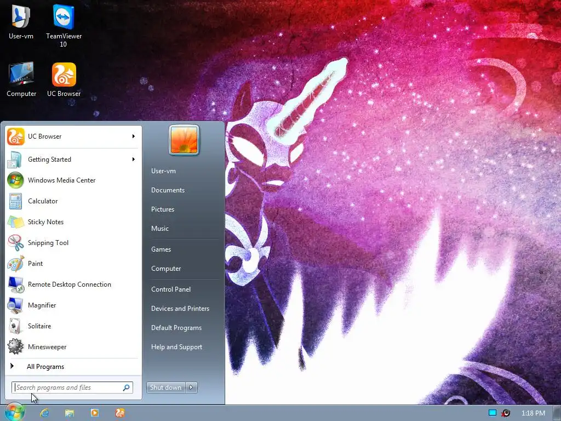Open User-vm folder in Start menu

163,171
